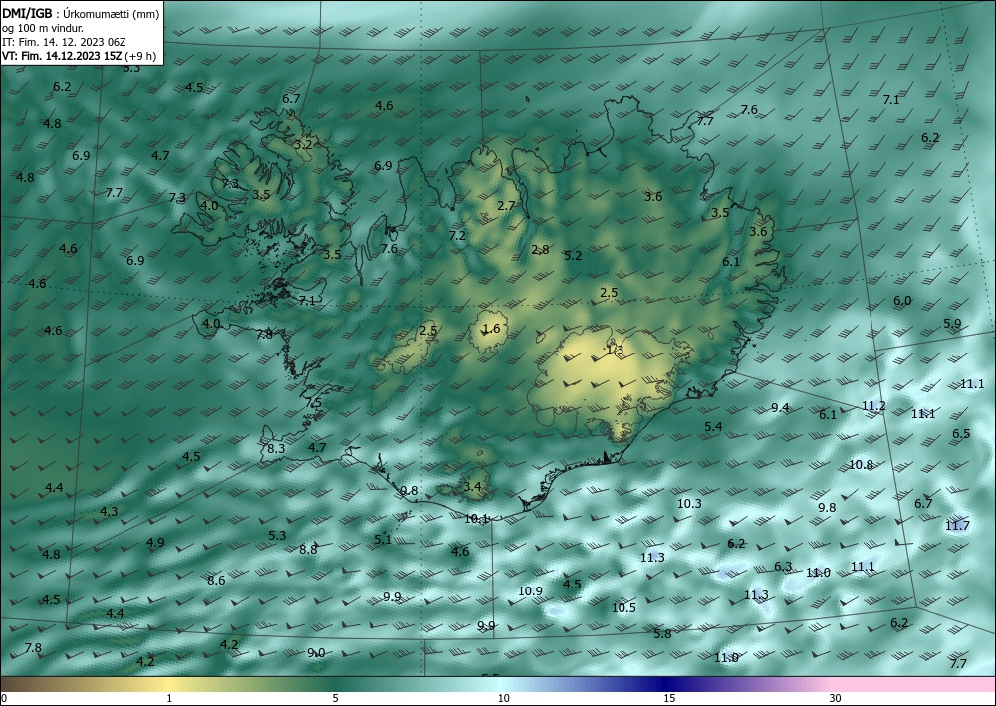Click the 1.3 value on the glacier

615,350
